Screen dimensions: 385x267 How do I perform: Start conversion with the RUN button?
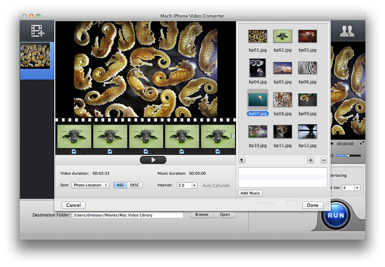click(x=336, y=215)
